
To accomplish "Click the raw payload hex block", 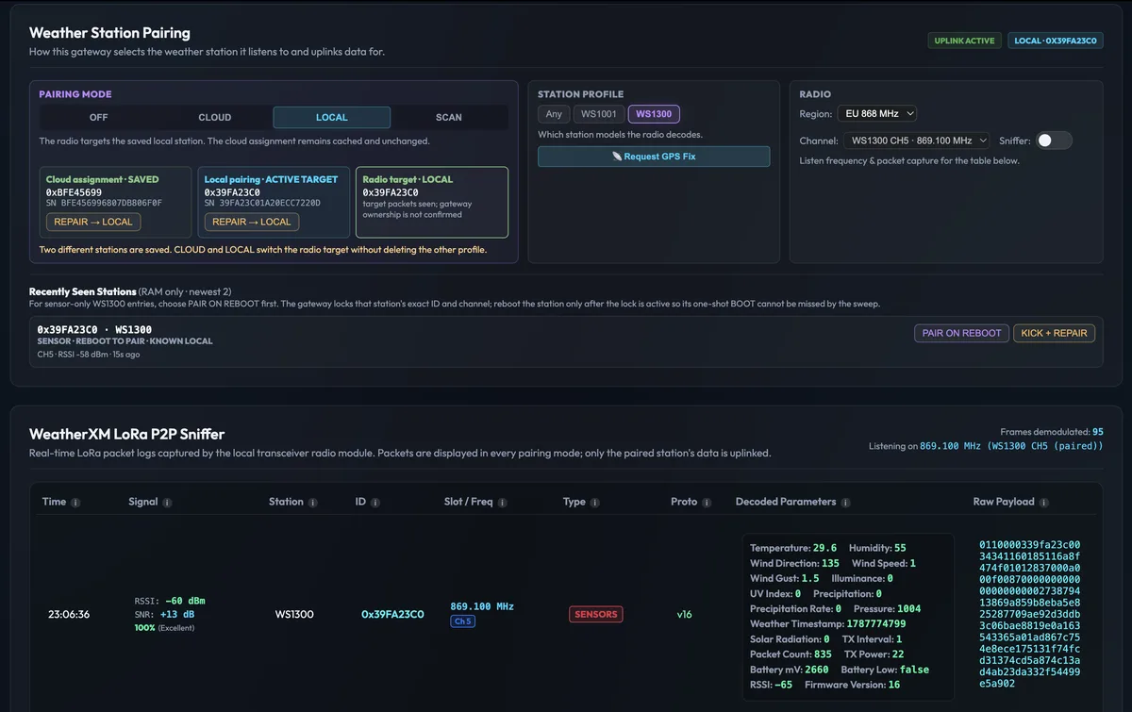I will click(1029, 614).
